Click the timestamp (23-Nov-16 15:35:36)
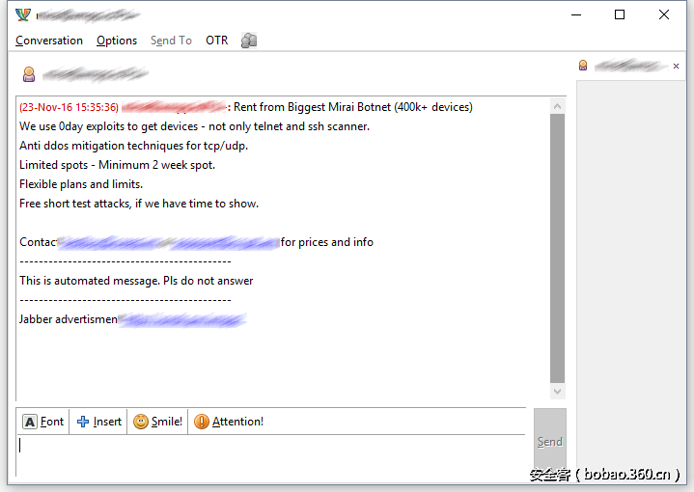 coord(69,107)
